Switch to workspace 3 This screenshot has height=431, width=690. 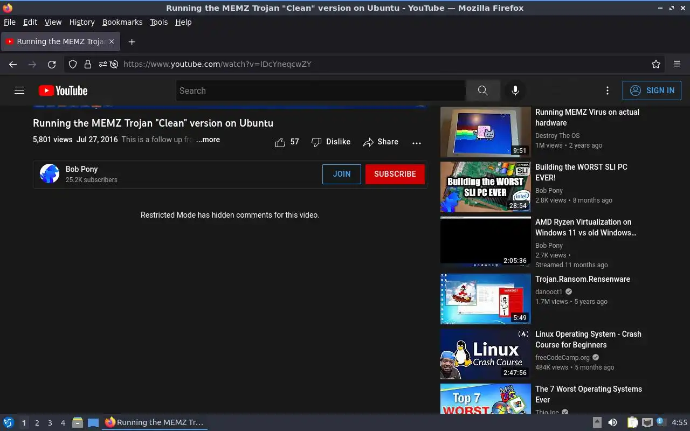50,423
